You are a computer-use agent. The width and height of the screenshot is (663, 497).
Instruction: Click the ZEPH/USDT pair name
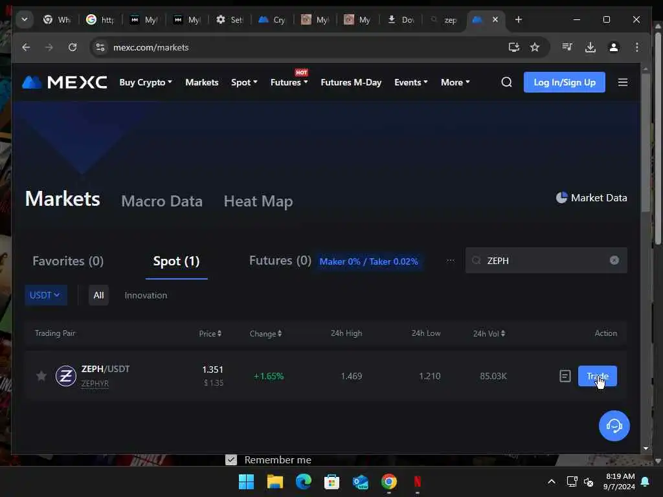(x=106, y=368)
